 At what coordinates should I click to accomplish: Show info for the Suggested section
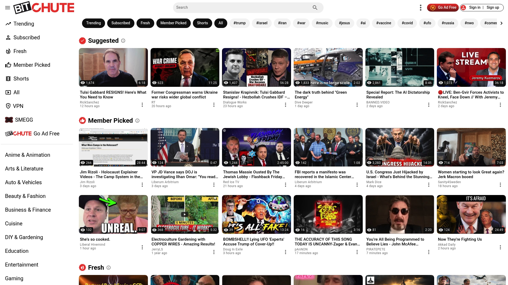tap(123, 41)
